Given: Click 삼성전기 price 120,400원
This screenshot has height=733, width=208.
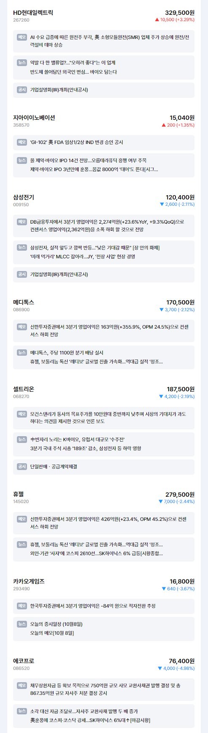Looking at the screenshot, I should 180,197.
